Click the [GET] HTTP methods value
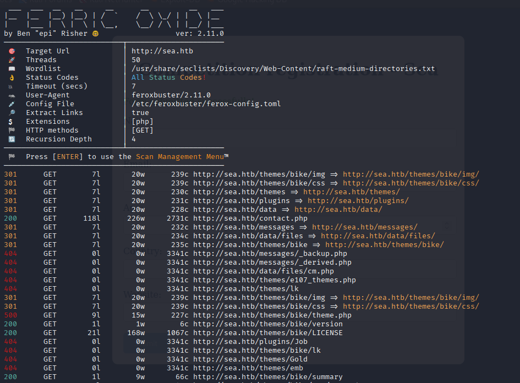 (x=143, y=130)
